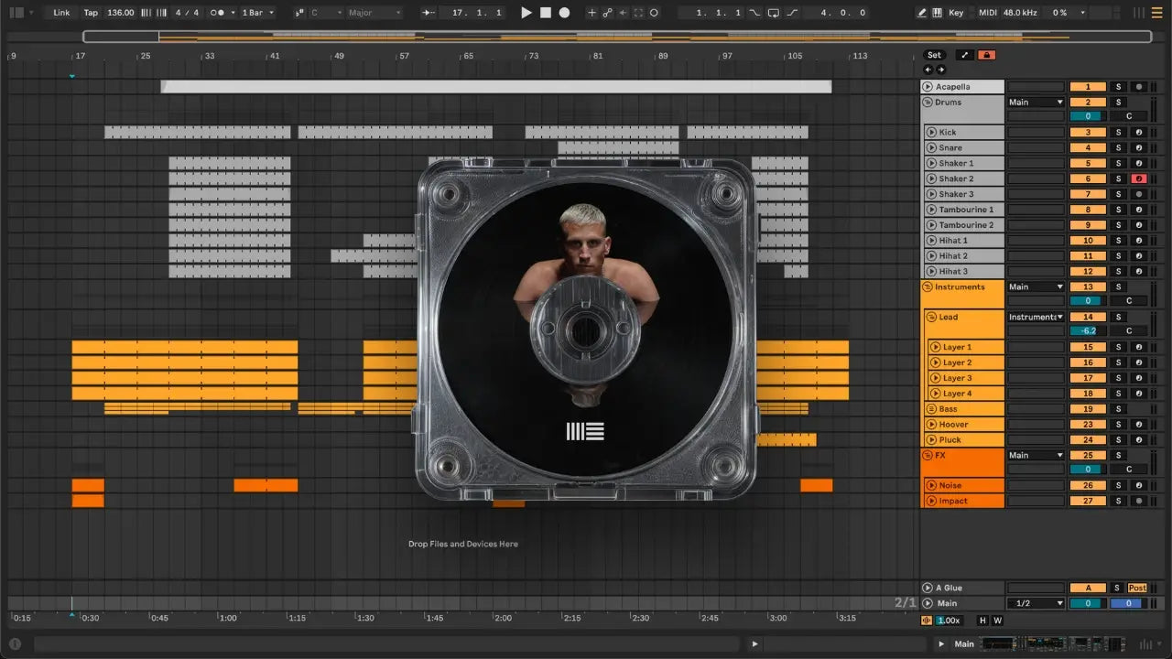Click the Stop button in transport
This screenshot has height=659, width=1172.
(x=546, y=13)
